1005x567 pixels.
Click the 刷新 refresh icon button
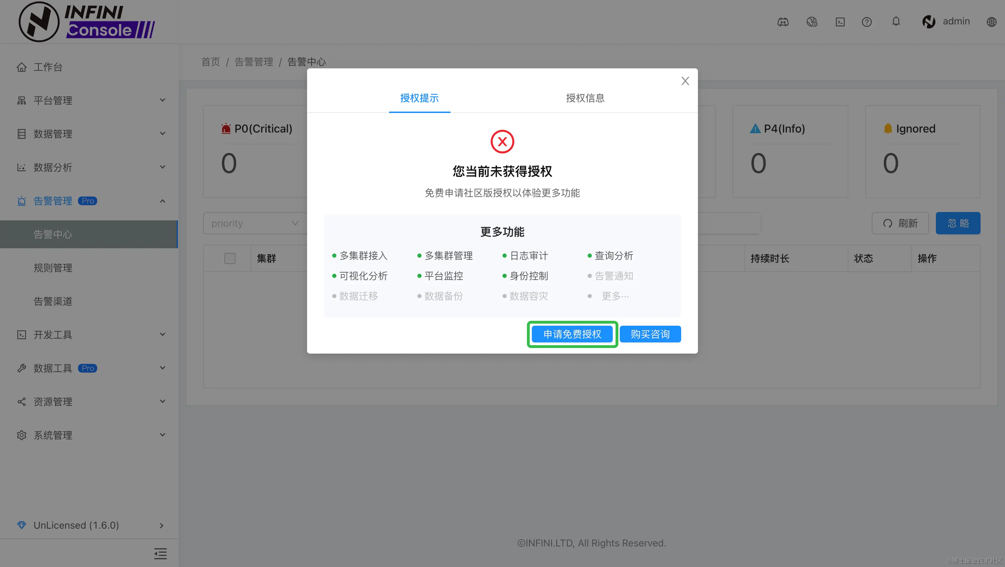(900, 223)
